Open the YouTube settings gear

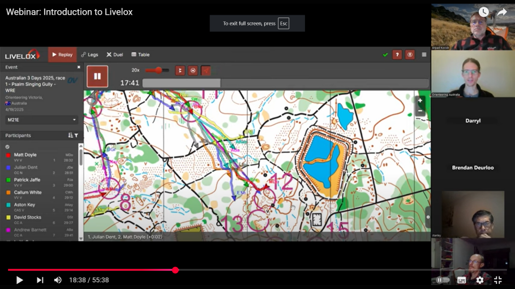480,280
